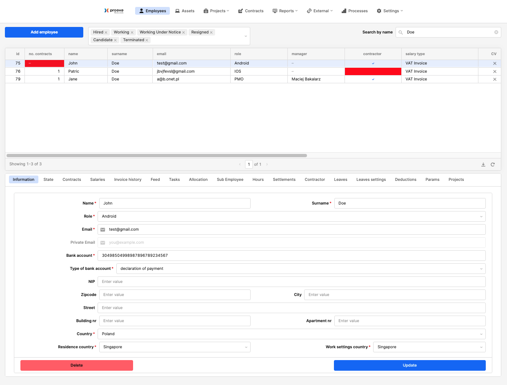Remove the Hired filter tag
The height and width of the screenshot is (385, 507).
(106, 32)
